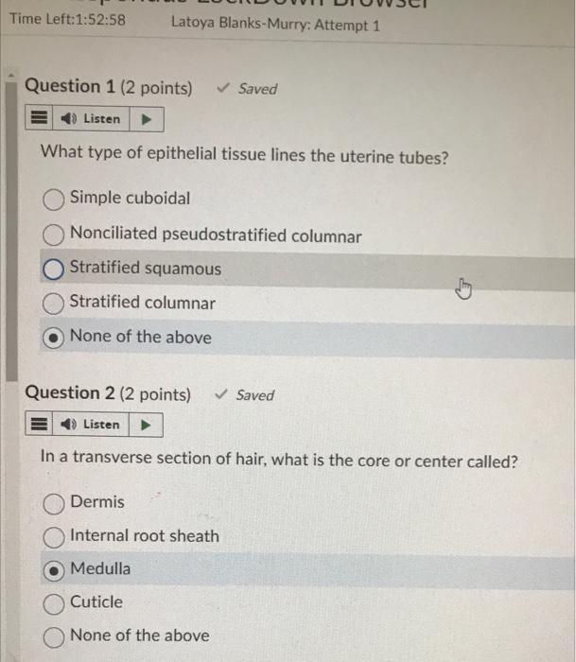Click the vertical scrollbar thumb on left
Viewport: 576px width, 662px height.
pyautogui.click(x=11, y=232)
